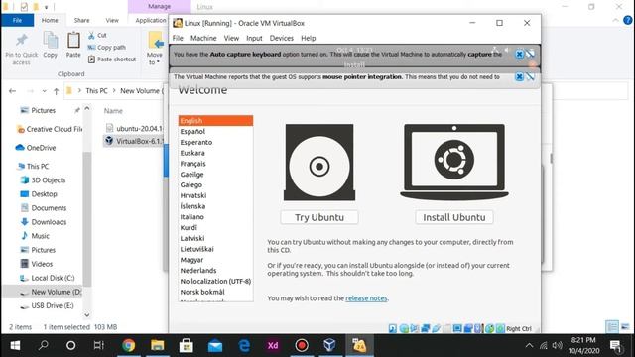Viewport: 635px width, 357px height.
Task: Go up one folder level in File Explorer
Action: coord(56,91)
